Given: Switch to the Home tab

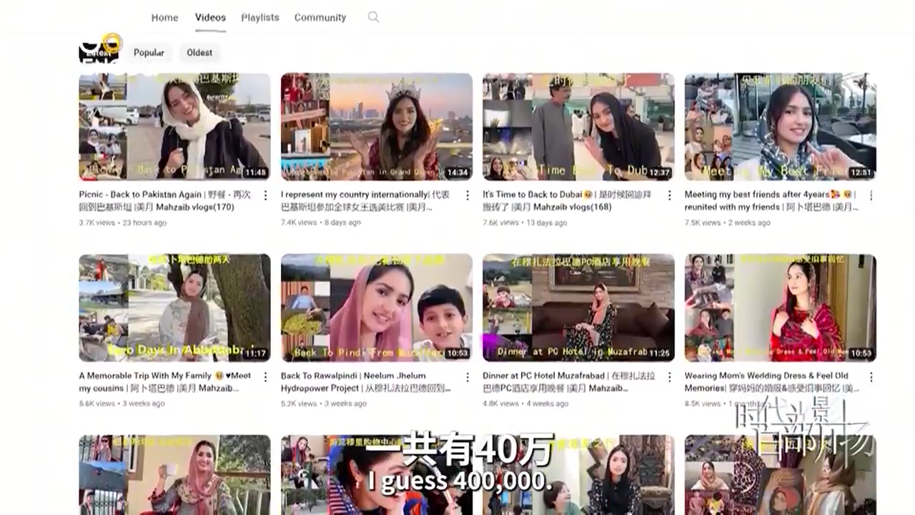Looking at the screenshot, I should [164, 17].
